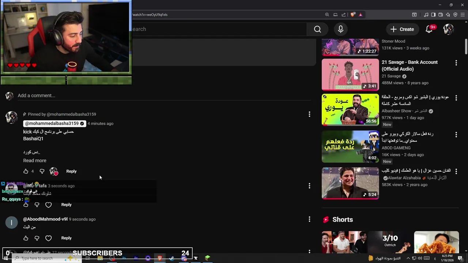Viewport: 468px width, 263px height.
Task: Open the taskbar clock 6:25 PM
Action: [447, 258]
